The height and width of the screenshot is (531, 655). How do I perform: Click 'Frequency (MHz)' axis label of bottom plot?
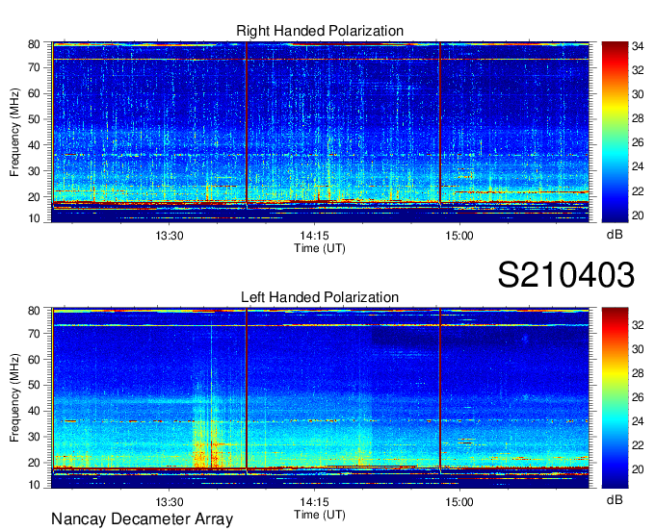click(x=14, y=398)
